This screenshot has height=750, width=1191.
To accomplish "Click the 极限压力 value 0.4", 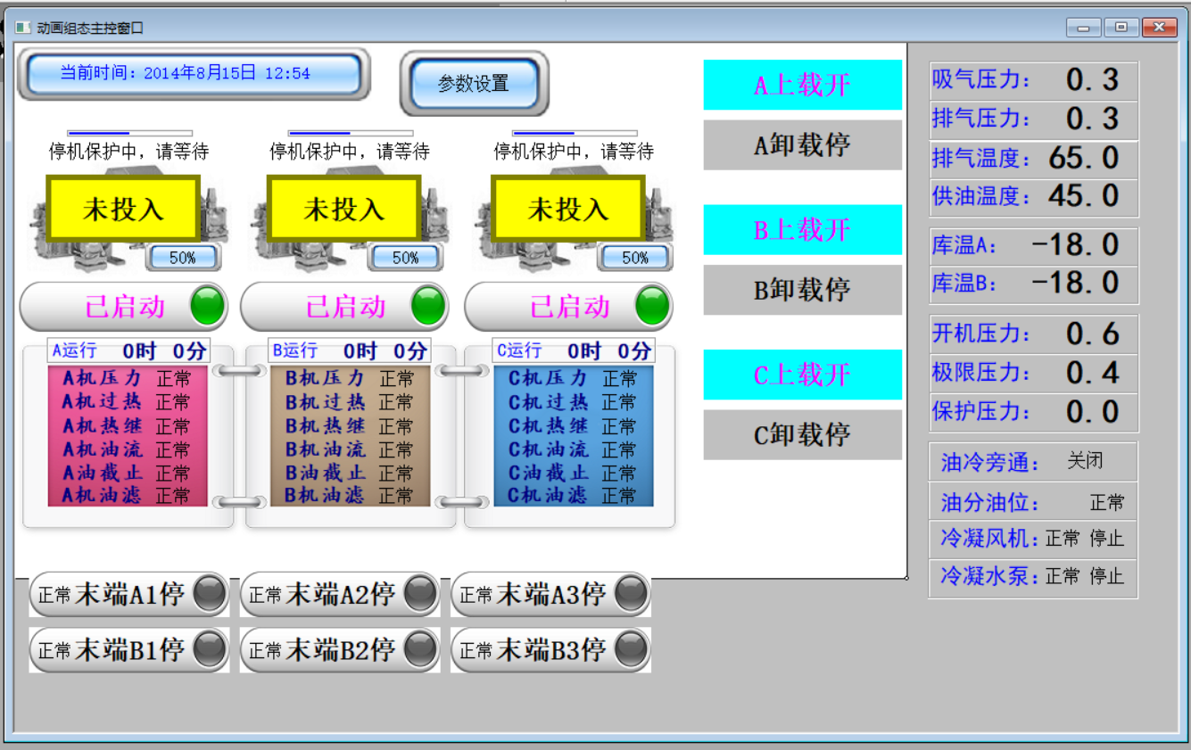I will 1092,373.
